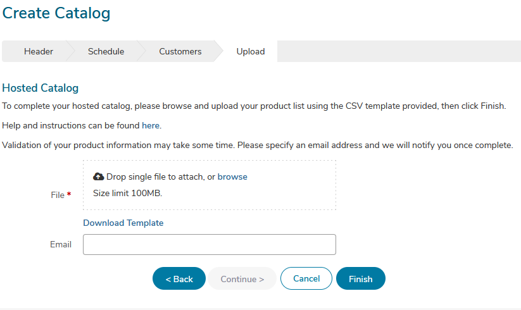Click the browse link to attach file
521x310 pixels.
[232, 177]
